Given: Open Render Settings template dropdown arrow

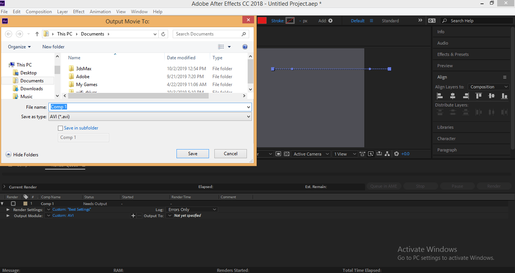Looking at the screenshot, I should (x=48, y=210).
